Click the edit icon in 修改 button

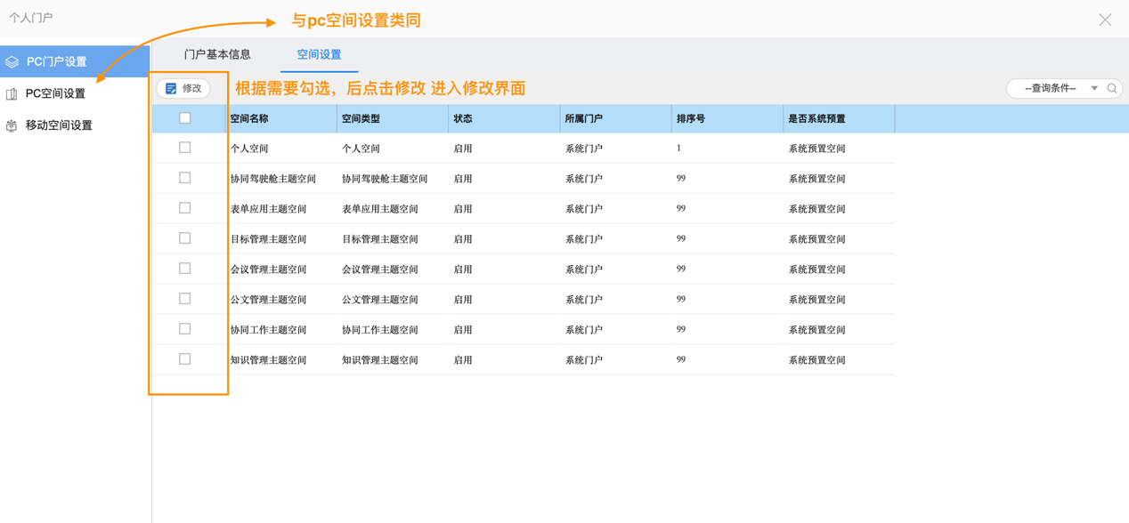(x=171, y=88)
